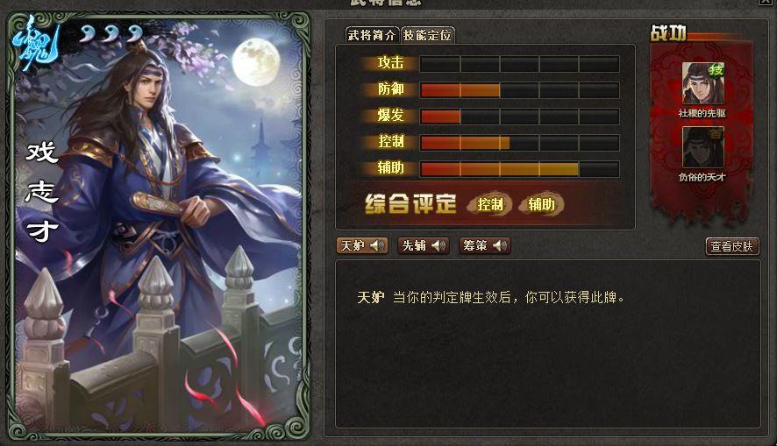Click the 防御 stat rating bar
Viewport: 777px width, 446px height.
coord(519,90)
